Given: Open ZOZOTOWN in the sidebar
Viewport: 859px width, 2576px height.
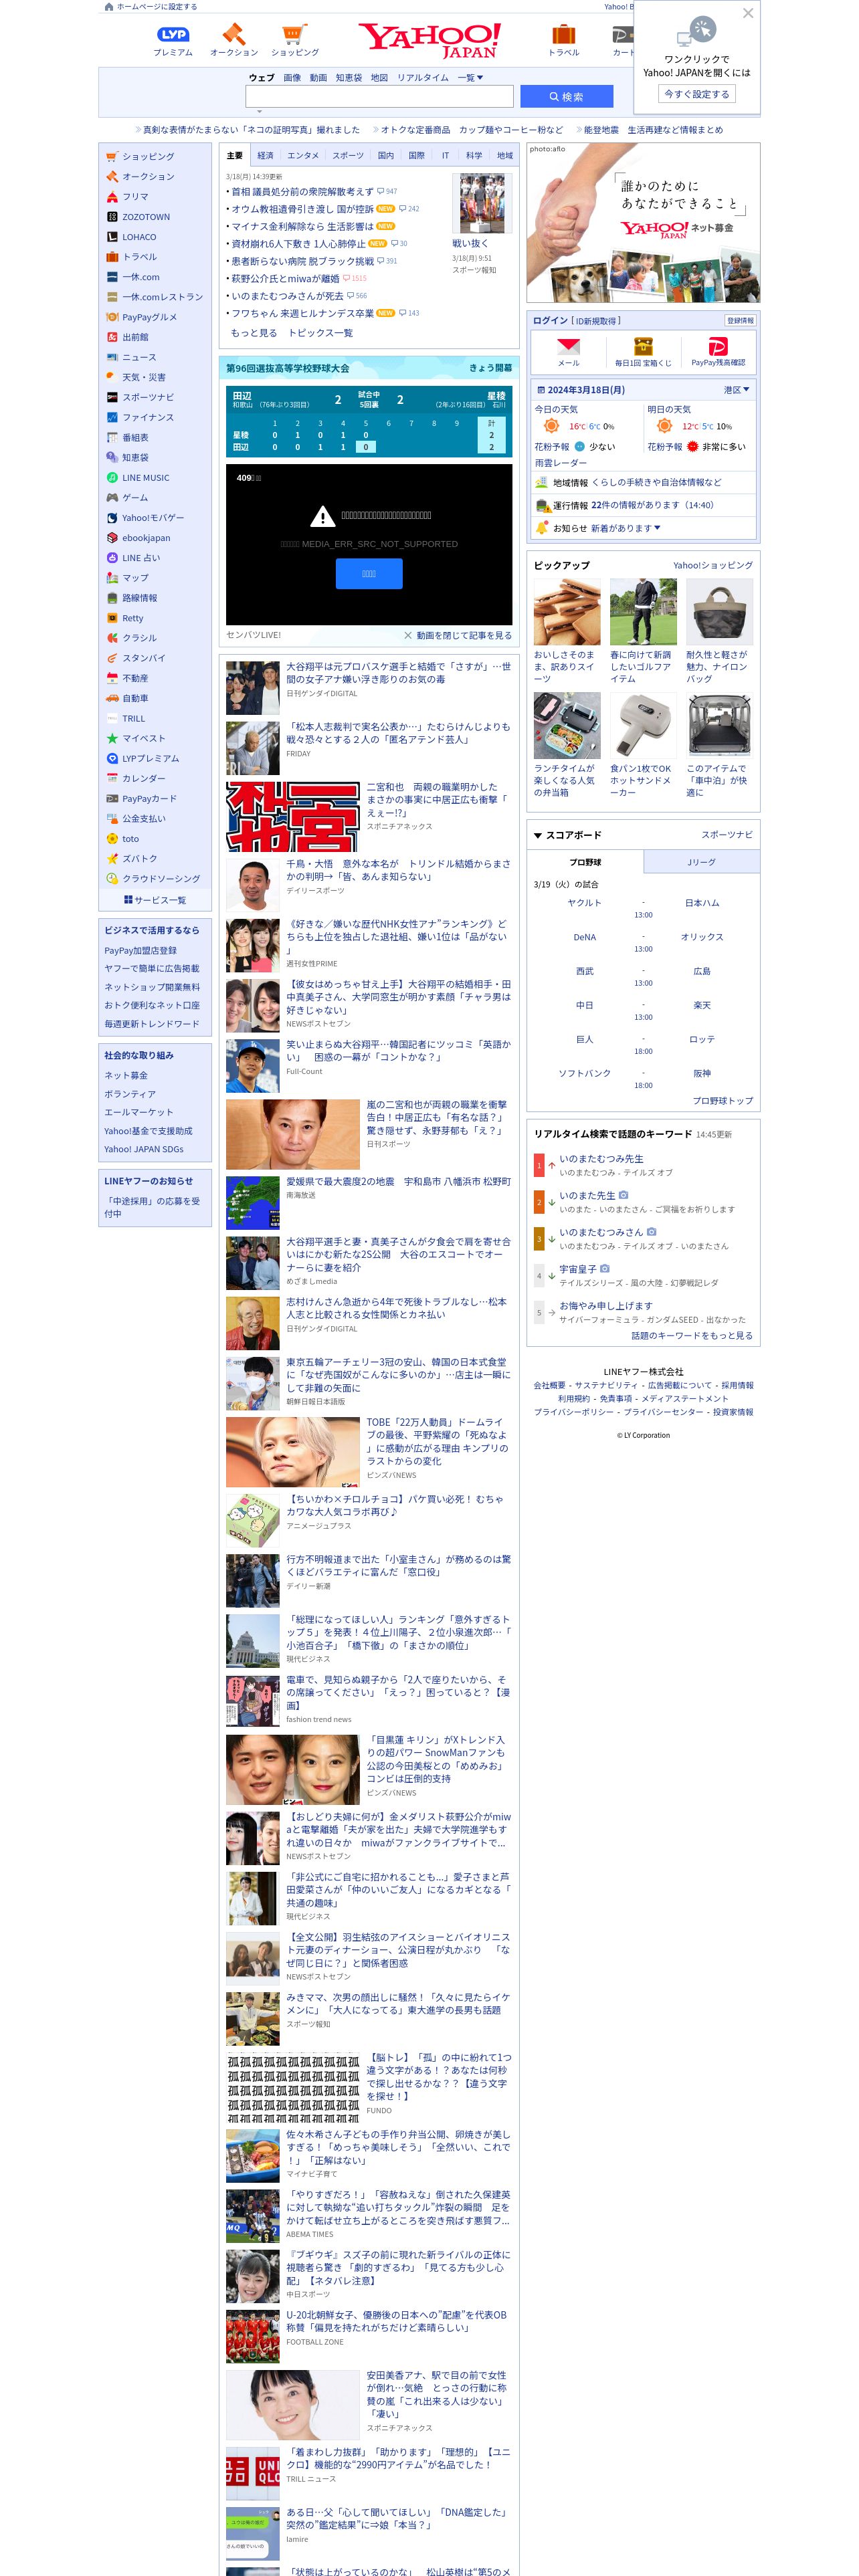Looking at the screenshot, I should (146, 217).
